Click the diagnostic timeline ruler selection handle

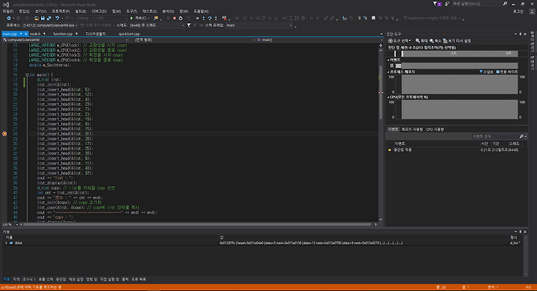403,54
